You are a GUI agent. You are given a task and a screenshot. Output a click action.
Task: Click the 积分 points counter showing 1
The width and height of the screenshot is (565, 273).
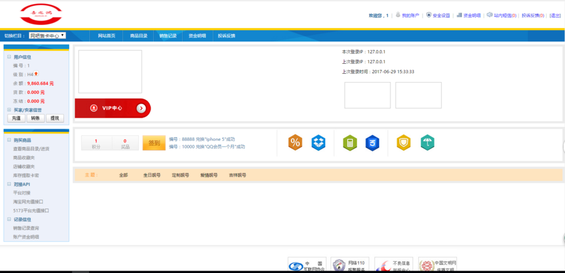pos(96,143)
